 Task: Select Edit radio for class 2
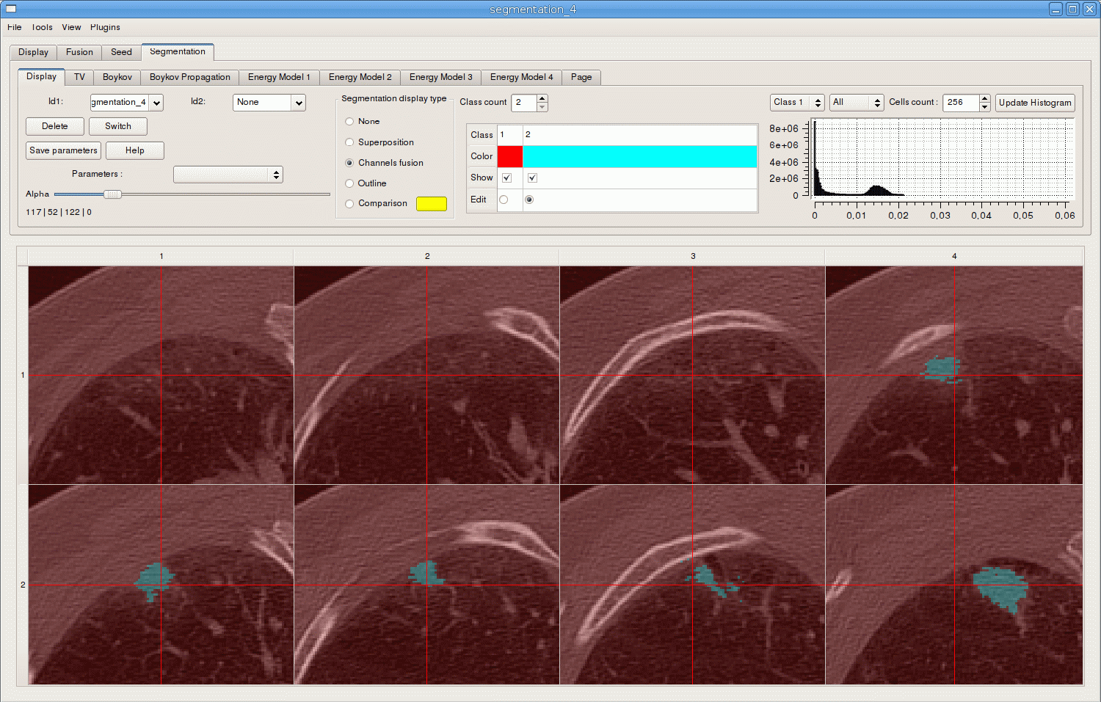(529, 200)
